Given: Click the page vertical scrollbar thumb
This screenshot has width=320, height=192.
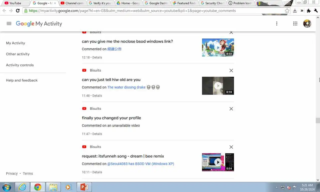Looking at the screenshot, I should 318,120.
